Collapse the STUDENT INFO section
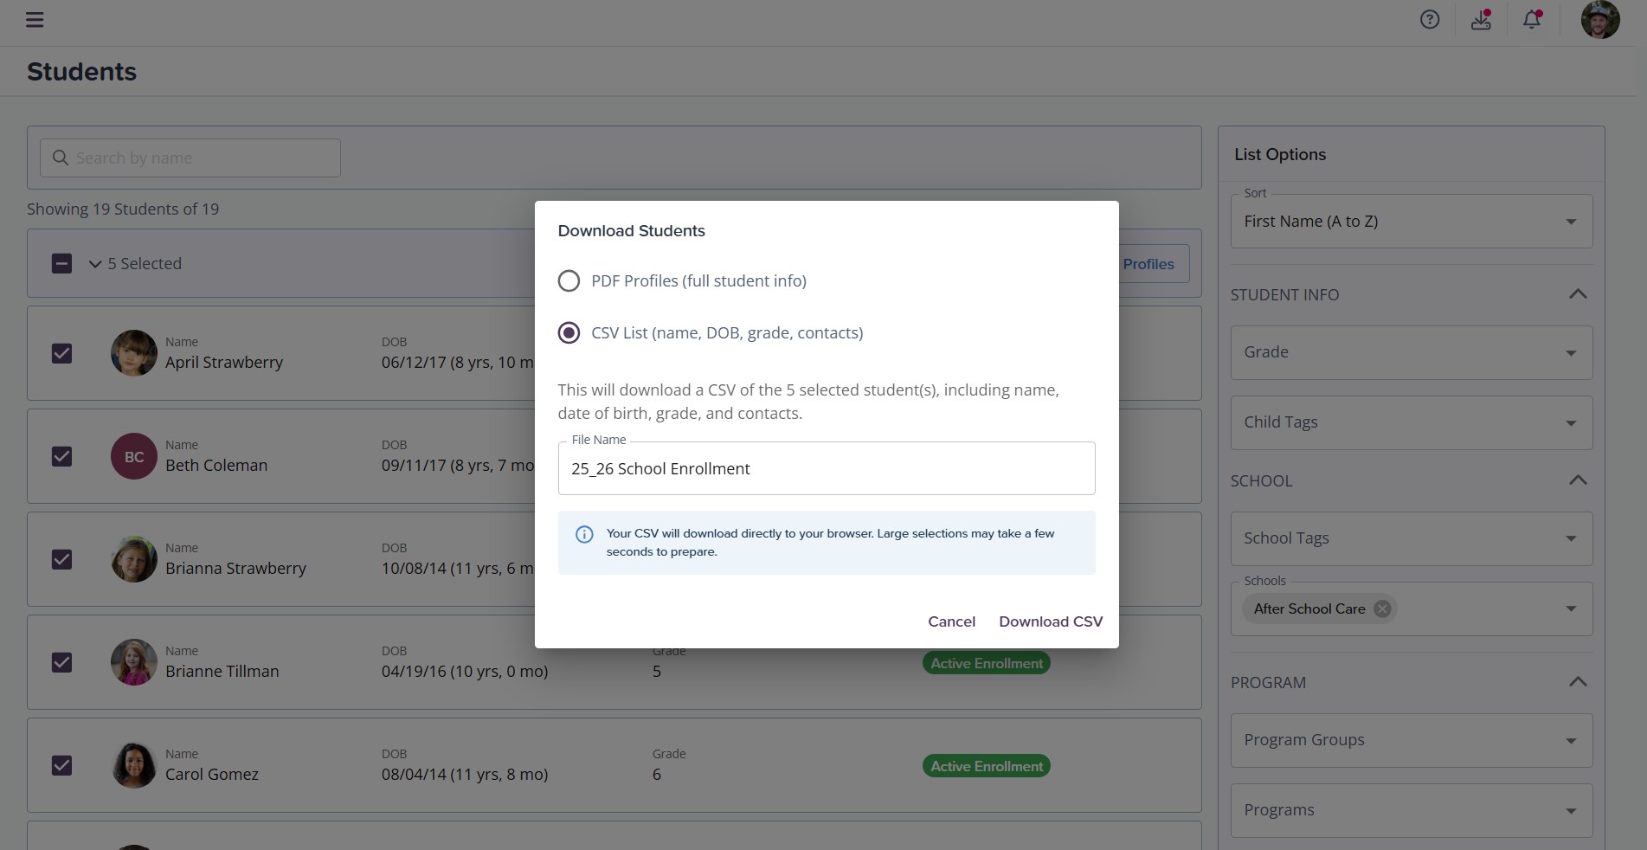This screenshot has width=1647, height=850. coord(1577,294)
